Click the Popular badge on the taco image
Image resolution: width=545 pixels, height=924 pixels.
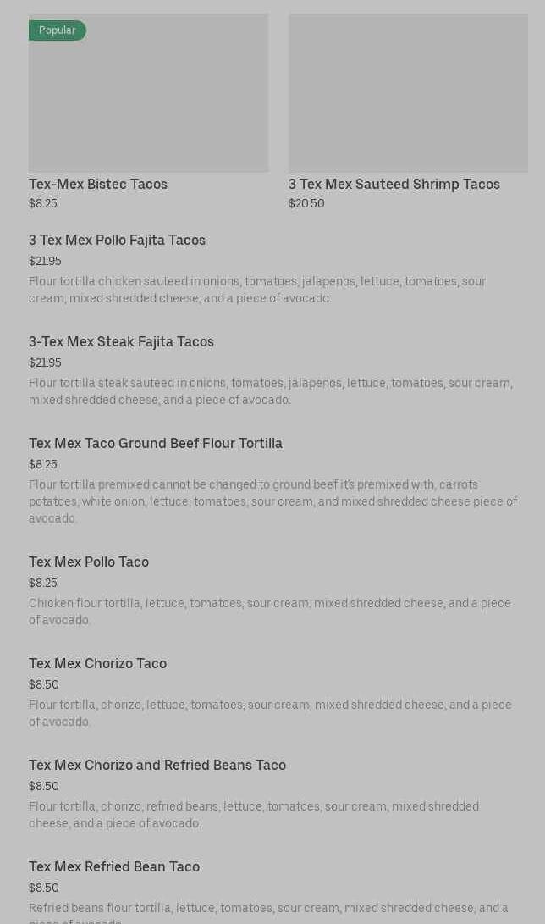point(57,30)
